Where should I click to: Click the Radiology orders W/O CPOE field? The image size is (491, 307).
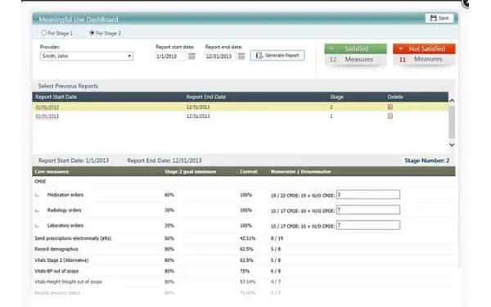pos(368,210)
